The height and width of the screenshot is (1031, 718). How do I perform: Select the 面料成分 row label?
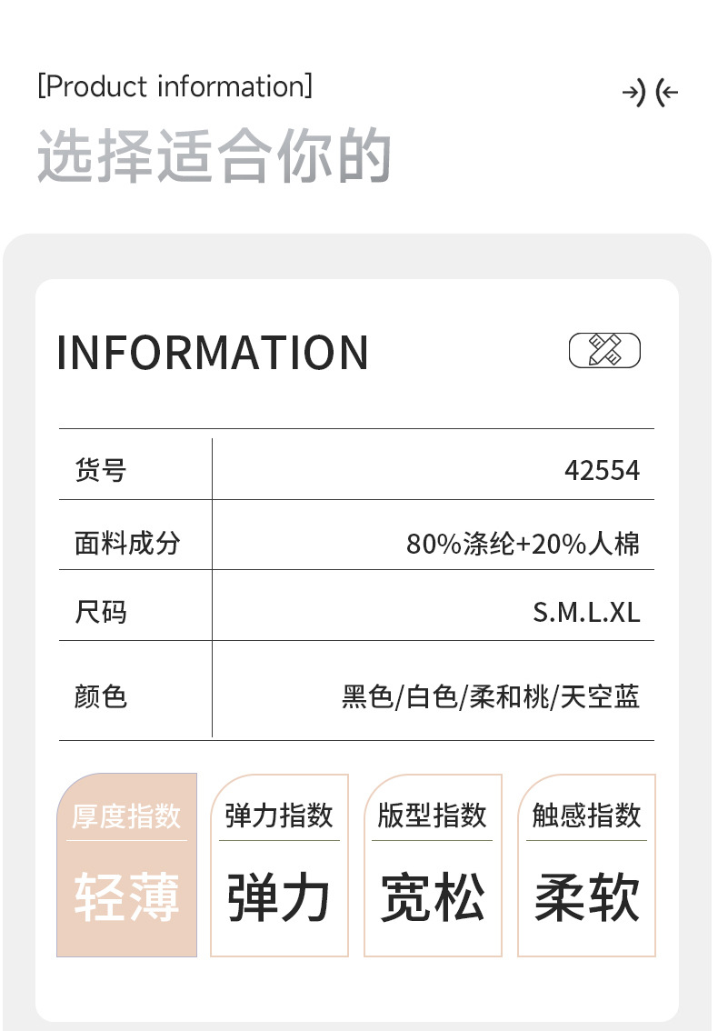127,543
